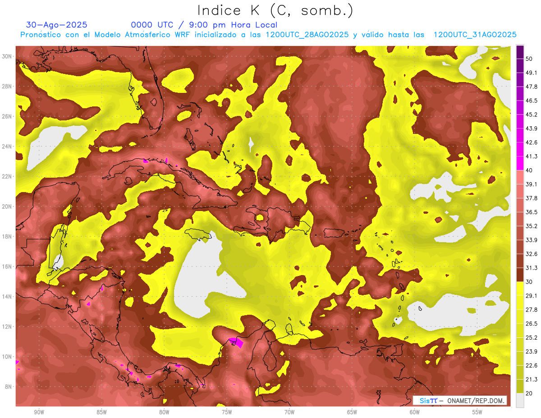Click the colorbar value '39.1'
Screen dimensions: 541x418
pos(532,184)
